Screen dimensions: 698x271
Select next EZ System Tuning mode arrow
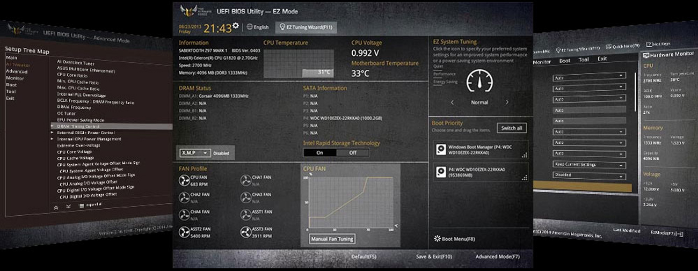click(507, 102)
